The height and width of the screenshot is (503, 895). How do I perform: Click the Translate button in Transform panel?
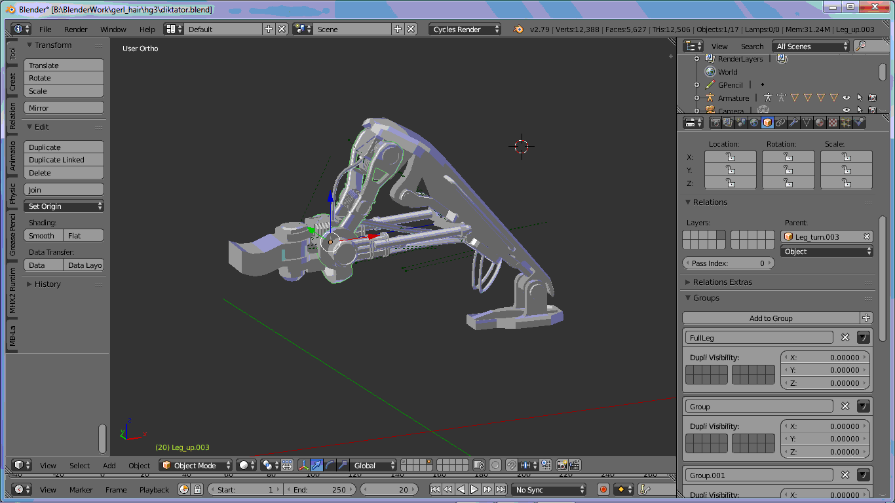coord(64,65)
